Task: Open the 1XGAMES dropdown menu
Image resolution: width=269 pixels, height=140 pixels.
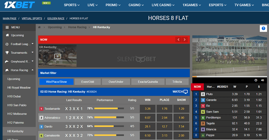Action: click(x=192, y=5)
